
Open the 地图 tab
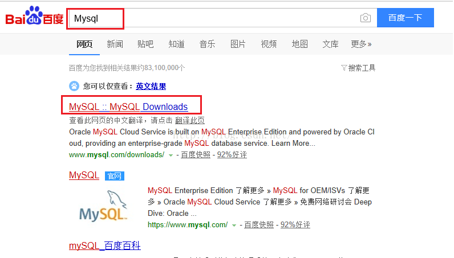[x=299, y=44]
